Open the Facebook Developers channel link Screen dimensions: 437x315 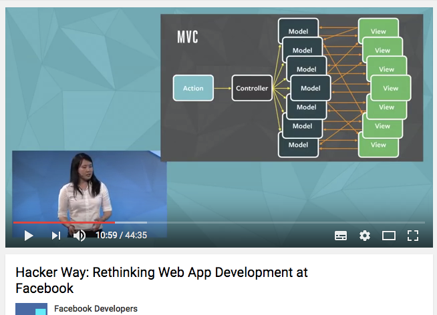pos(96,308)
